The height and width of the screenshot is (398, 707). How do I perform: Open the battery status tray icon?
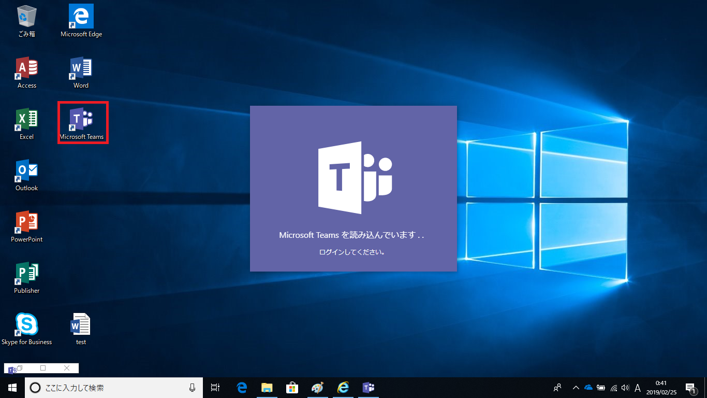(x=601, y=387)
